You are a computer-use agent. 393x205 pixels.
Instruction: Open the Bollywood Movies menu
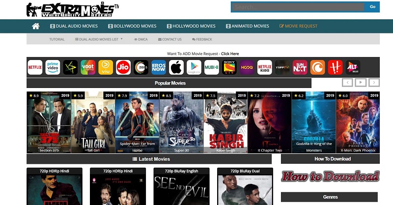point(132,26)
